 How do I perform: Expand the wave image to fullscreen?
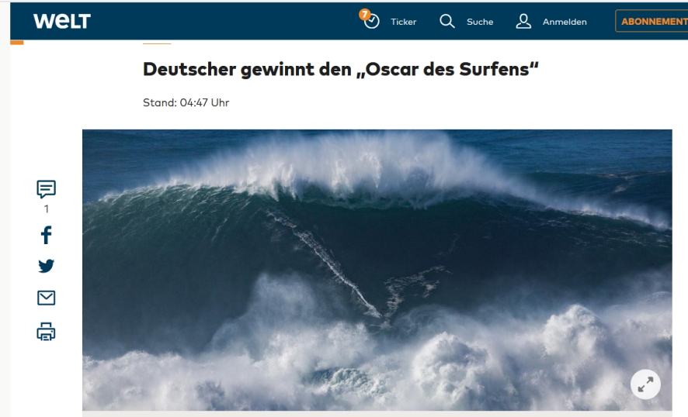click(x=645, y=384)
